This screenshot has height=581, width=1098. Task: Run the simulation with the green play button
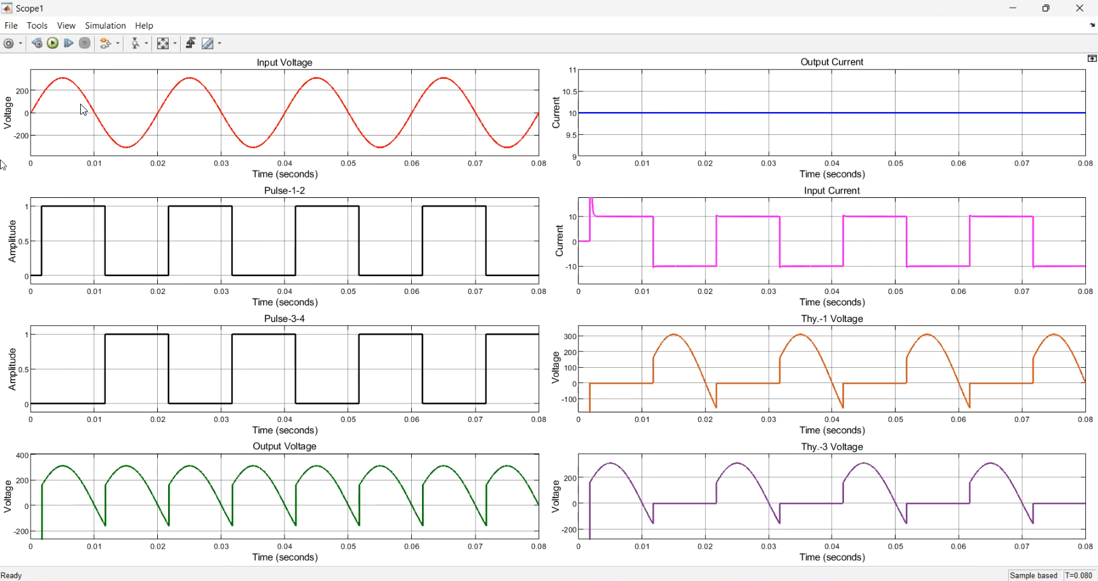tap(53, 43)
